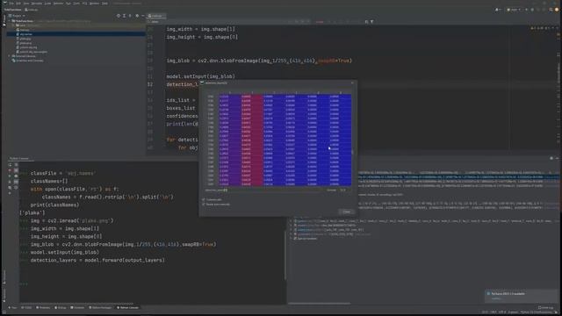Click the Update link in PyCharm notification
562x316 pixels.
point(496,298)
